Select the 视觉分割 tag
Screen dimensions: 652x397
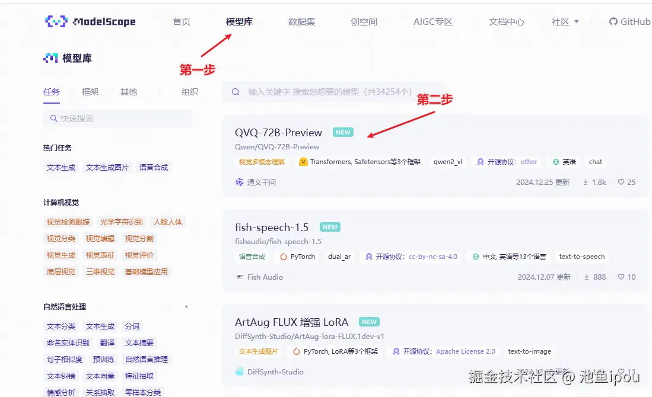coord(139,238)
